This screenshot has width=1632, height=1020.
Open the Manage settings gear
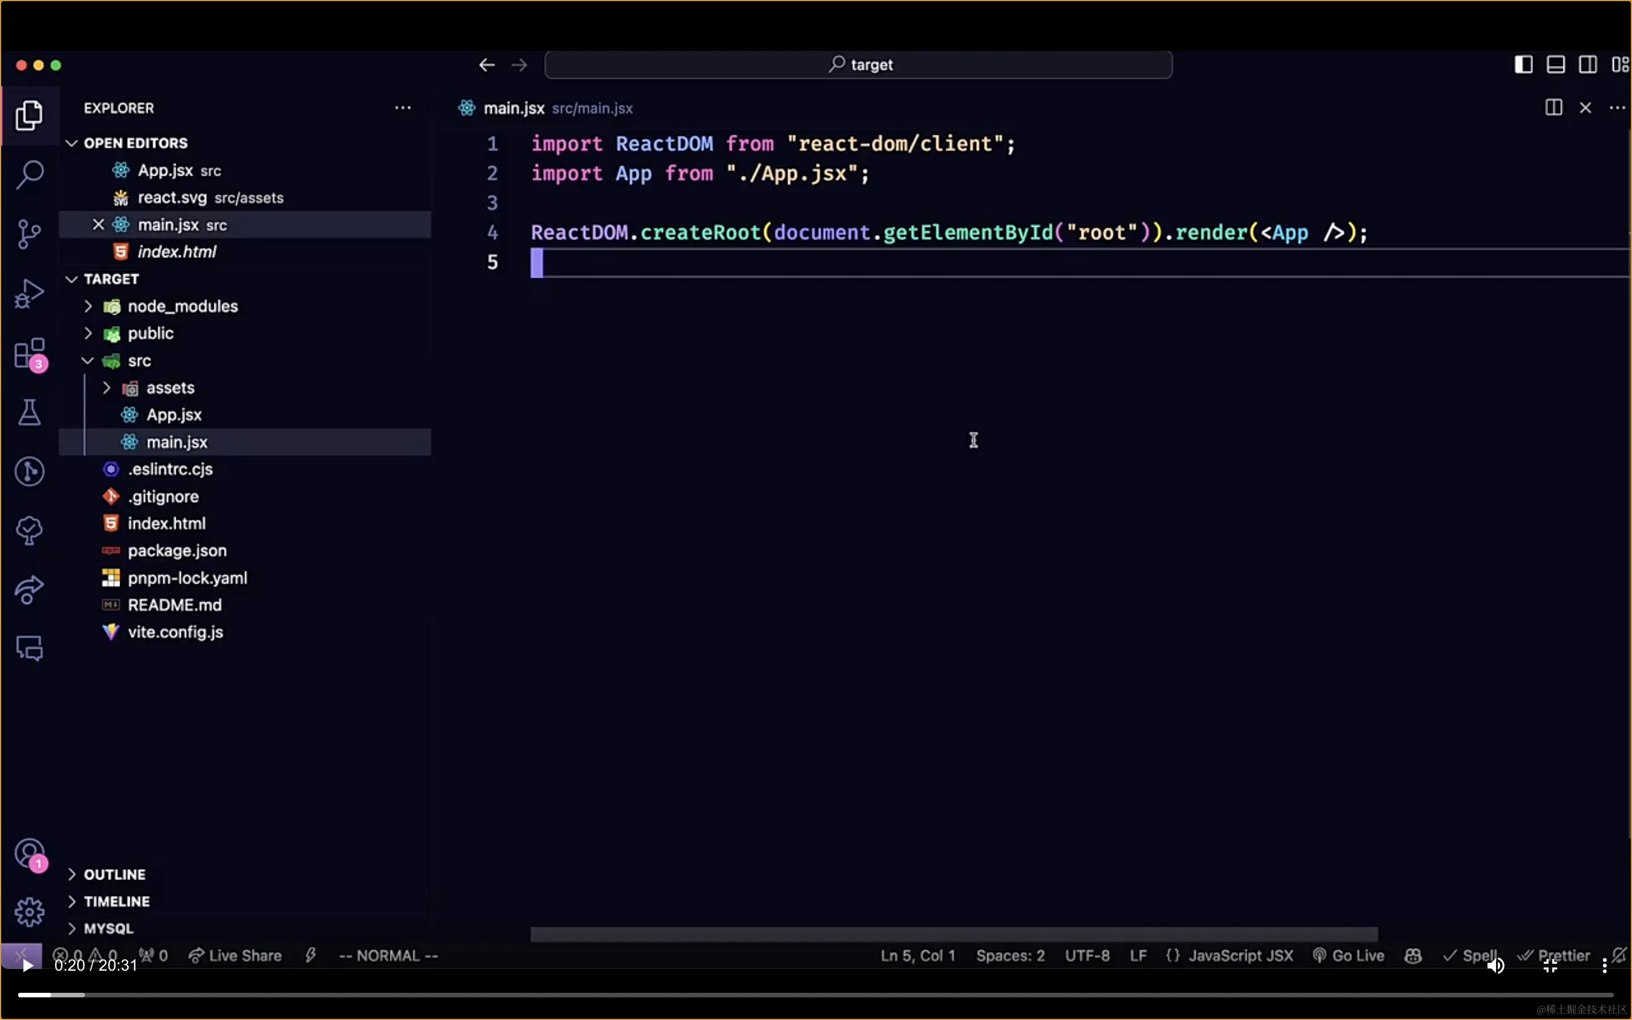[29, 911]
